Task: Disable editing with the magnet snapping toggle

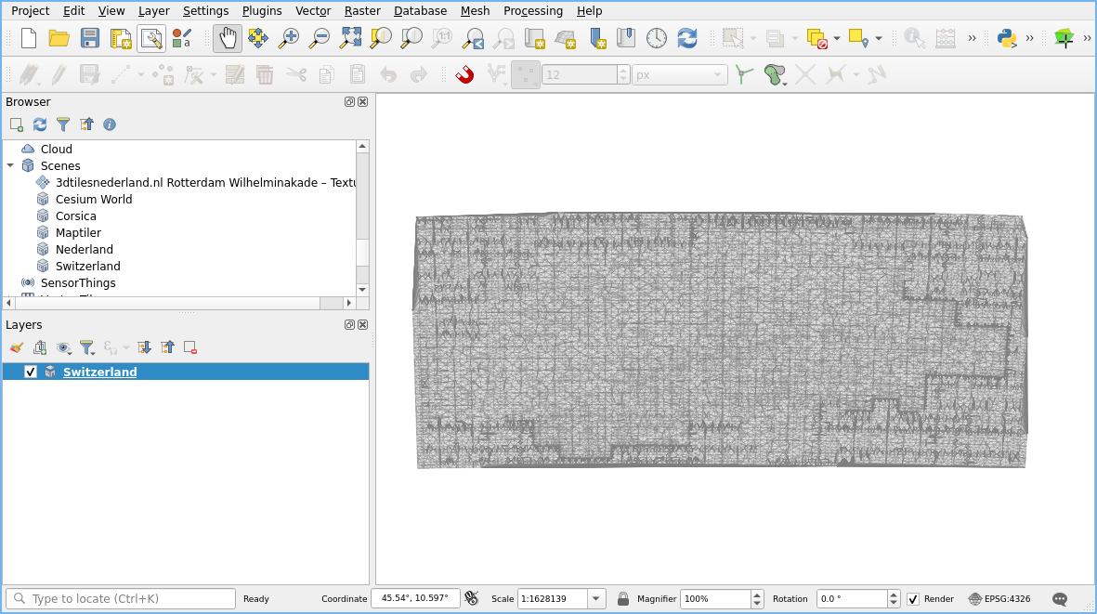Action: coord(464,74)
